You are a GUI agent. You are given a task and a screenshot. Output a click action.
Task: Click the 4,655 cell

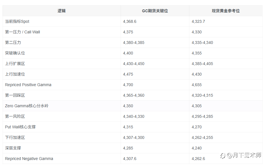point(197,85)
